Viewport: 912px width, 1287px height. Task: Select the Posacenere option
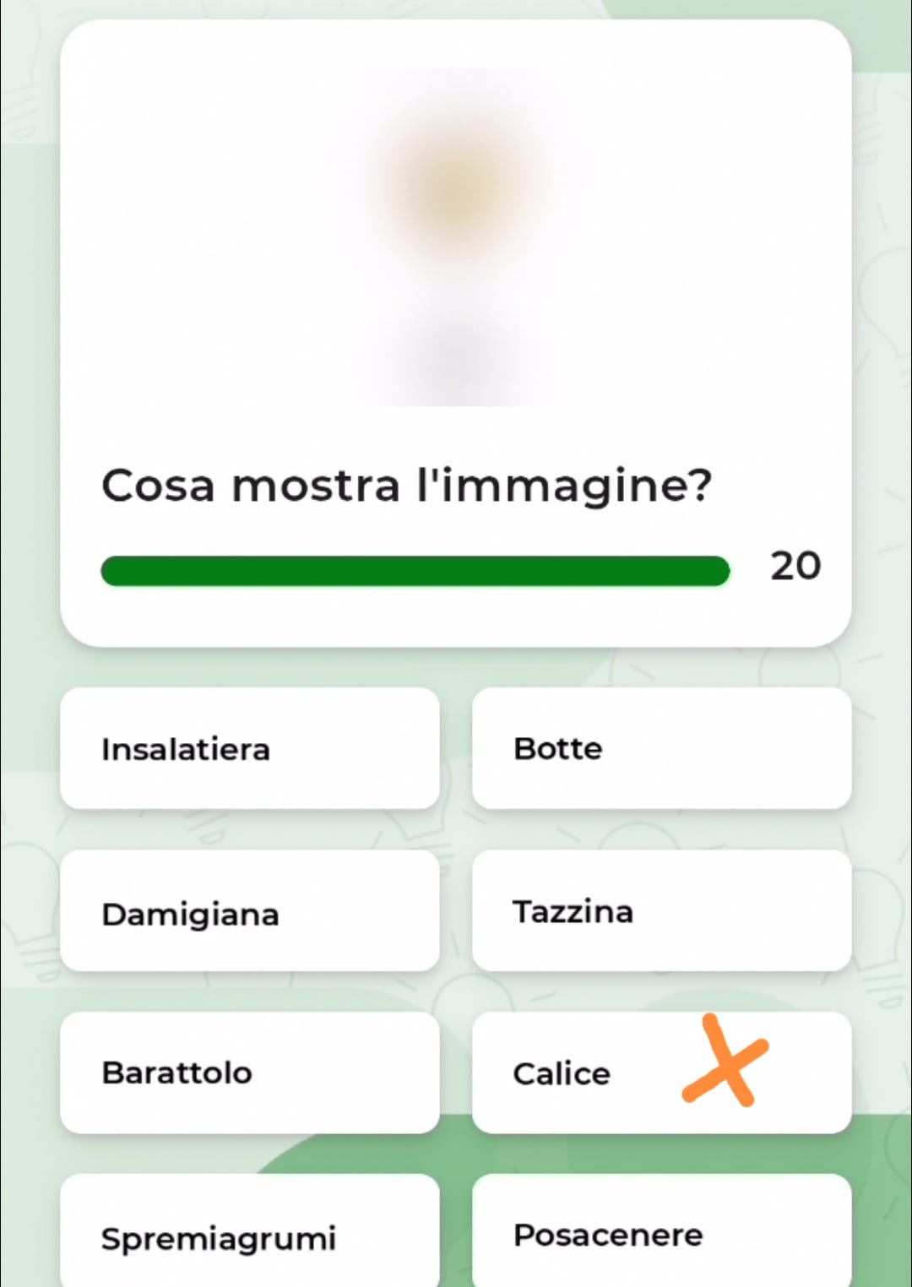point(661,1235)
